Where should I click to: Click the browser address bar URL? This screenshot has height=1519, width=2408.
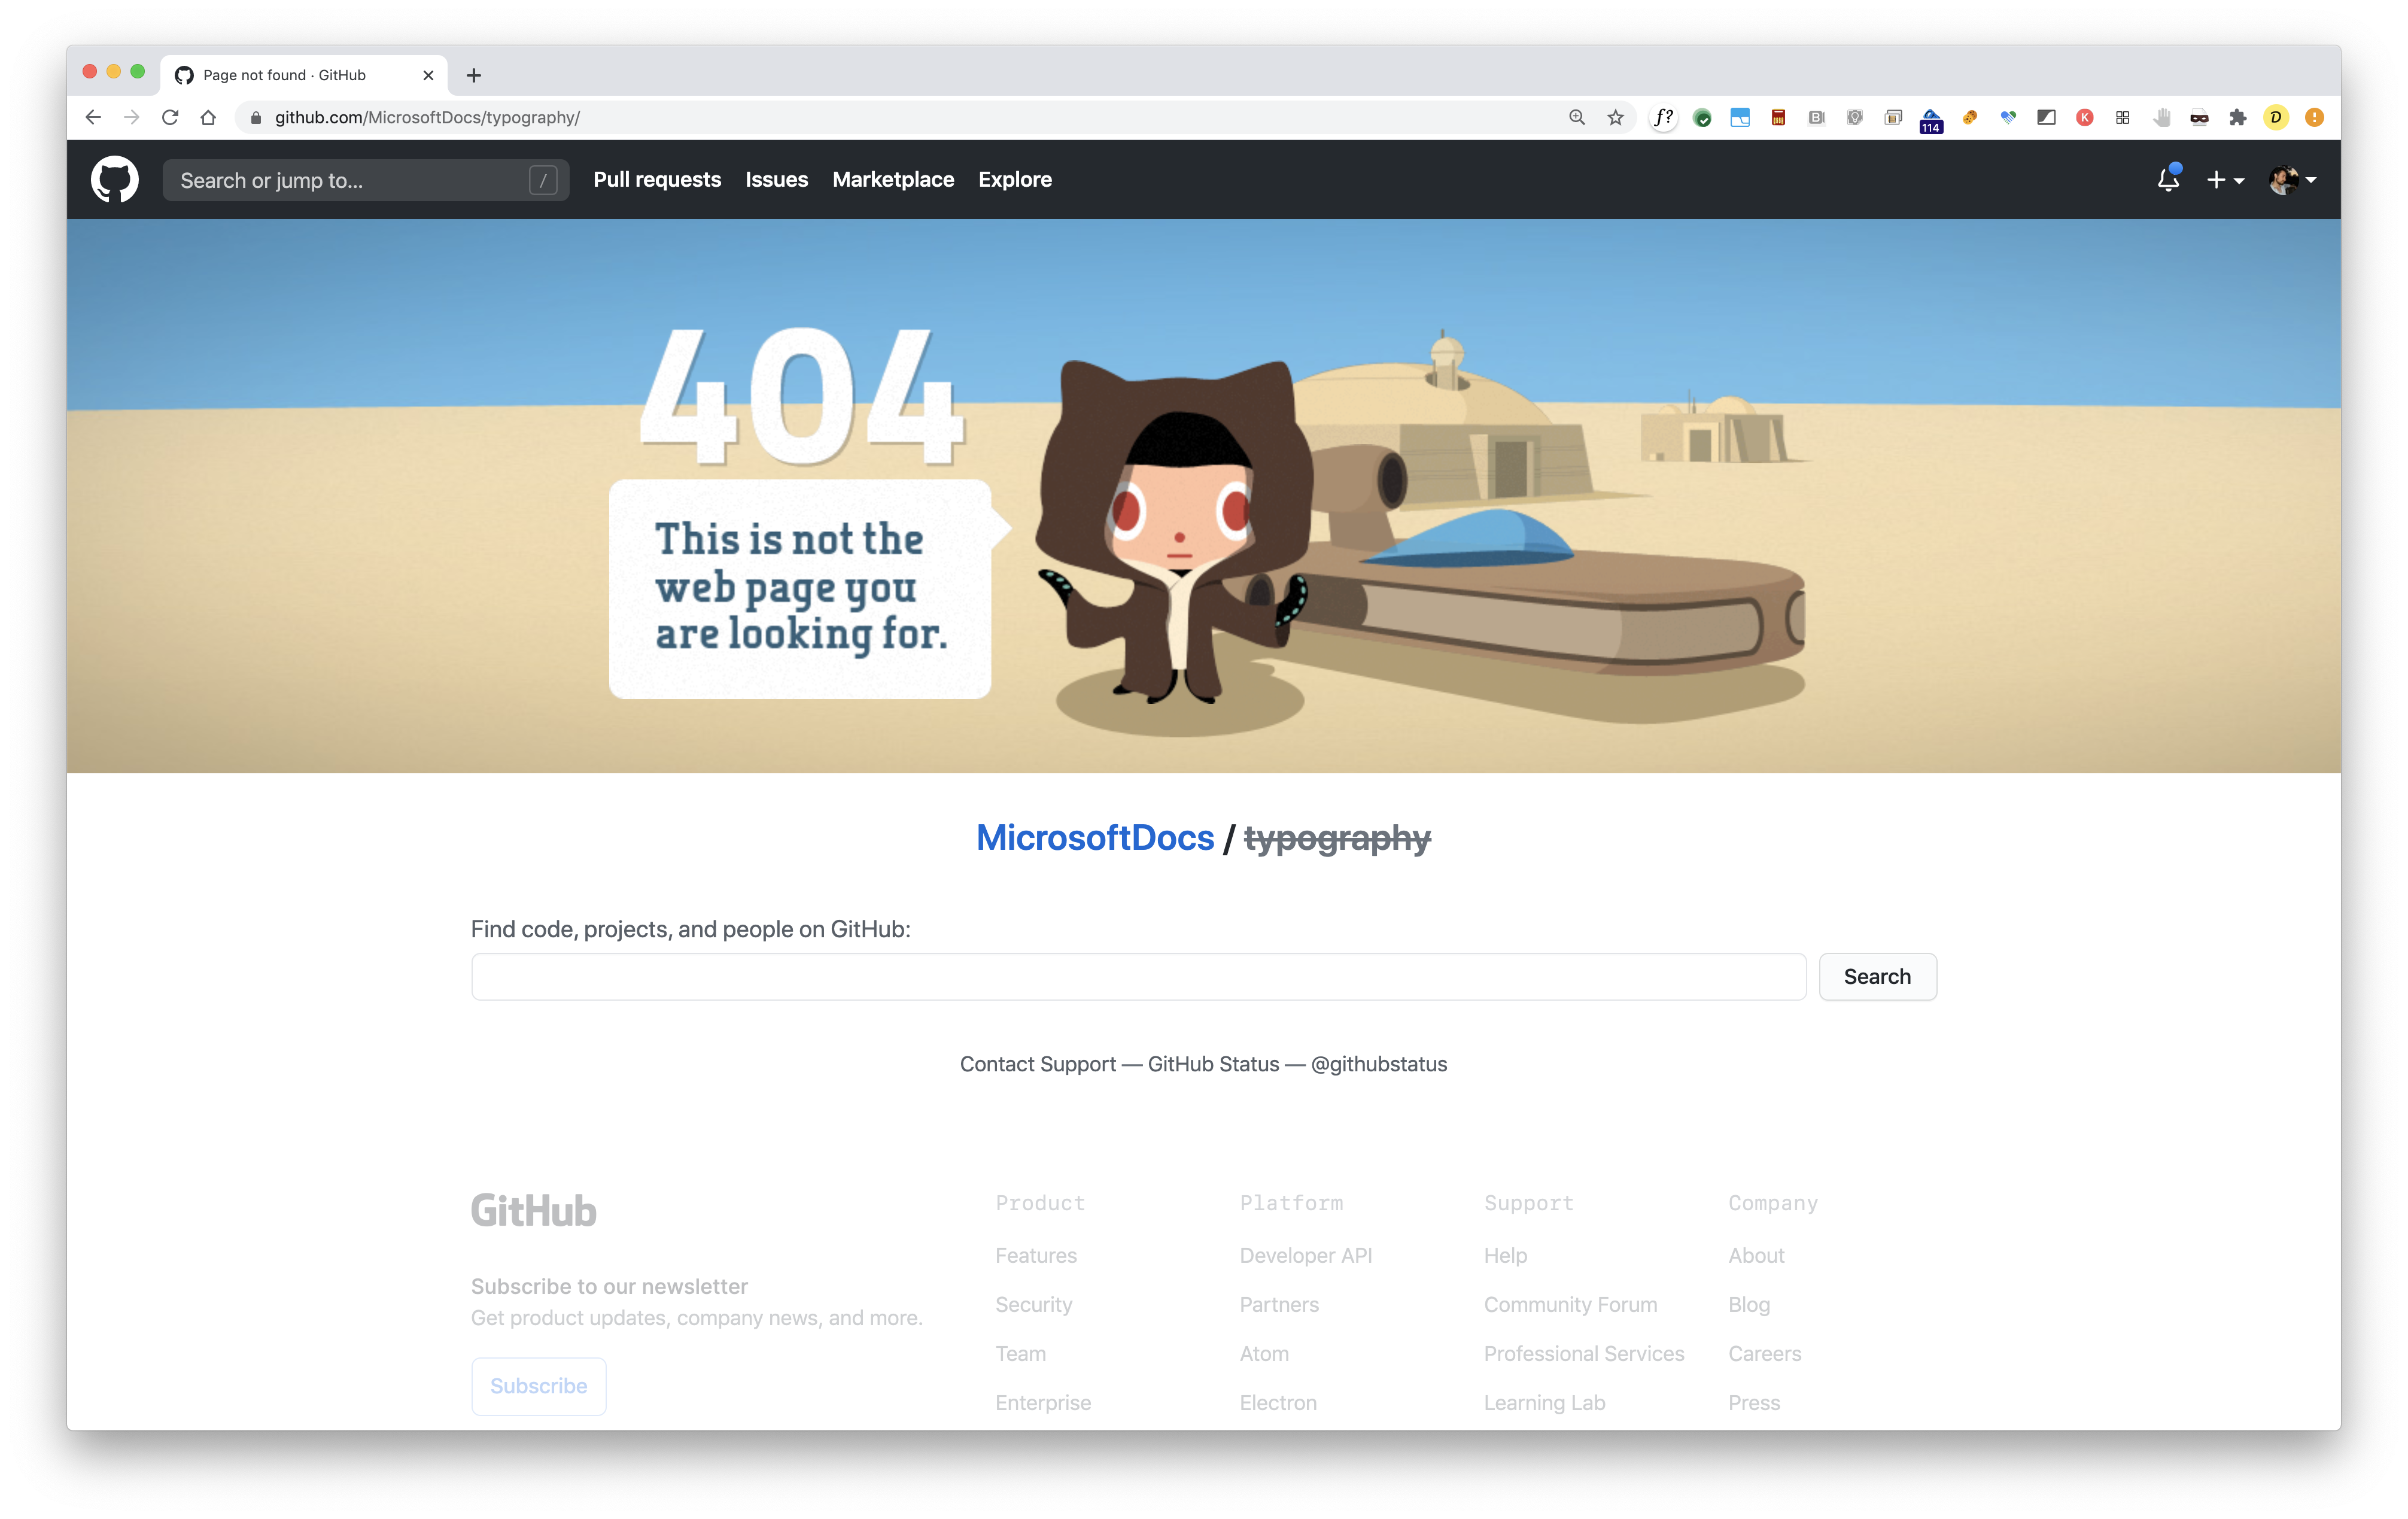click(x=427, y=117)
